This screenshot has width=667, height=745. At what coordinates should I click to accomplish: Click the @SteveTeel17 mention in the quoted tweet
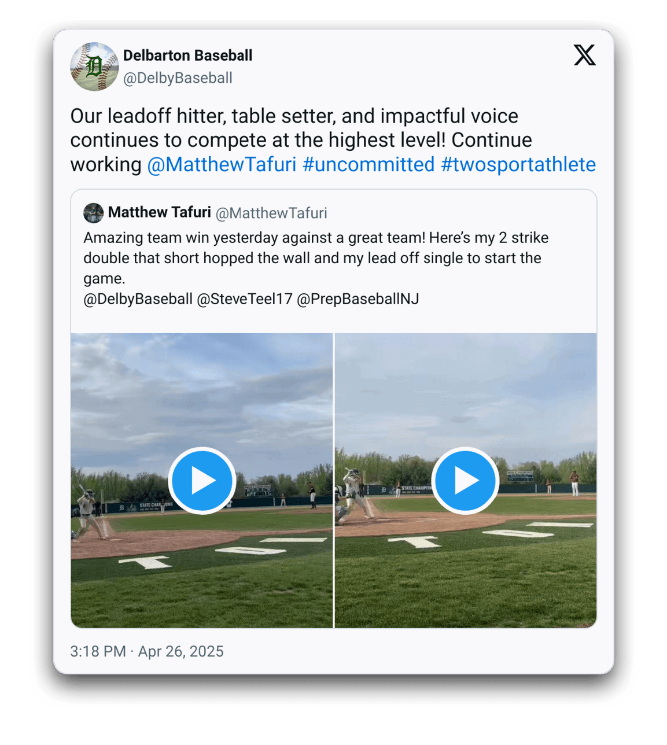[x=245, y=299]
